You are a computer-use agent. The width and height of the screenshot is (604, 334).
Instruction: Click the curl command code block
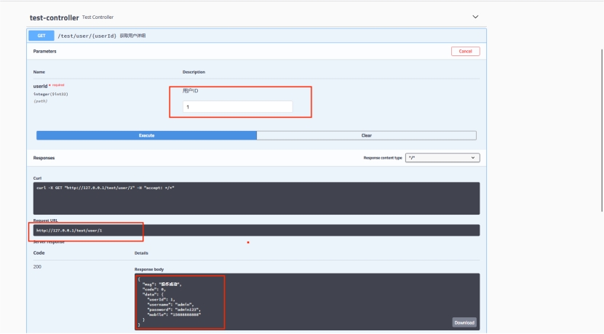[x=255, y=198]
